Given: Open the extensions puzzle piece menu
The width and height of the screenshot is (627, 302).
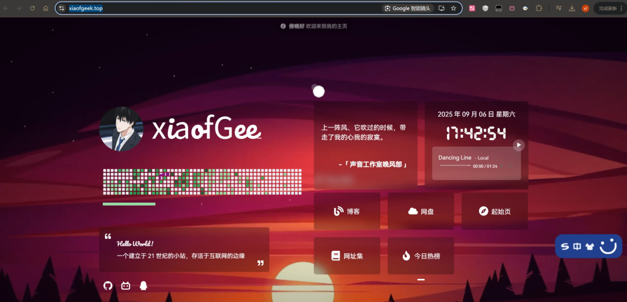Looking at the screenshot, I should click(x=539, y=8).
